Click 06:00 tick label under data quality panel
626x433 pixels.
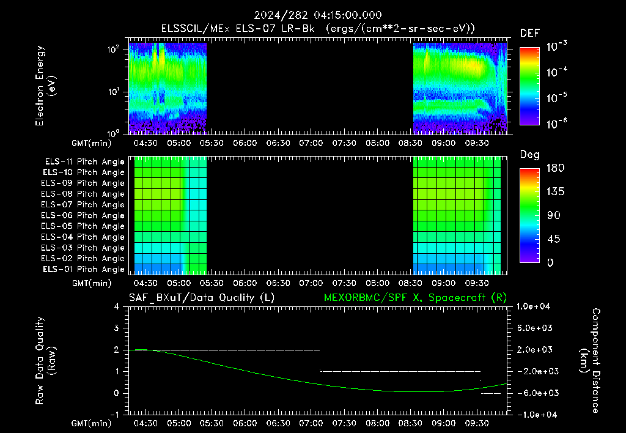(245, 423)
